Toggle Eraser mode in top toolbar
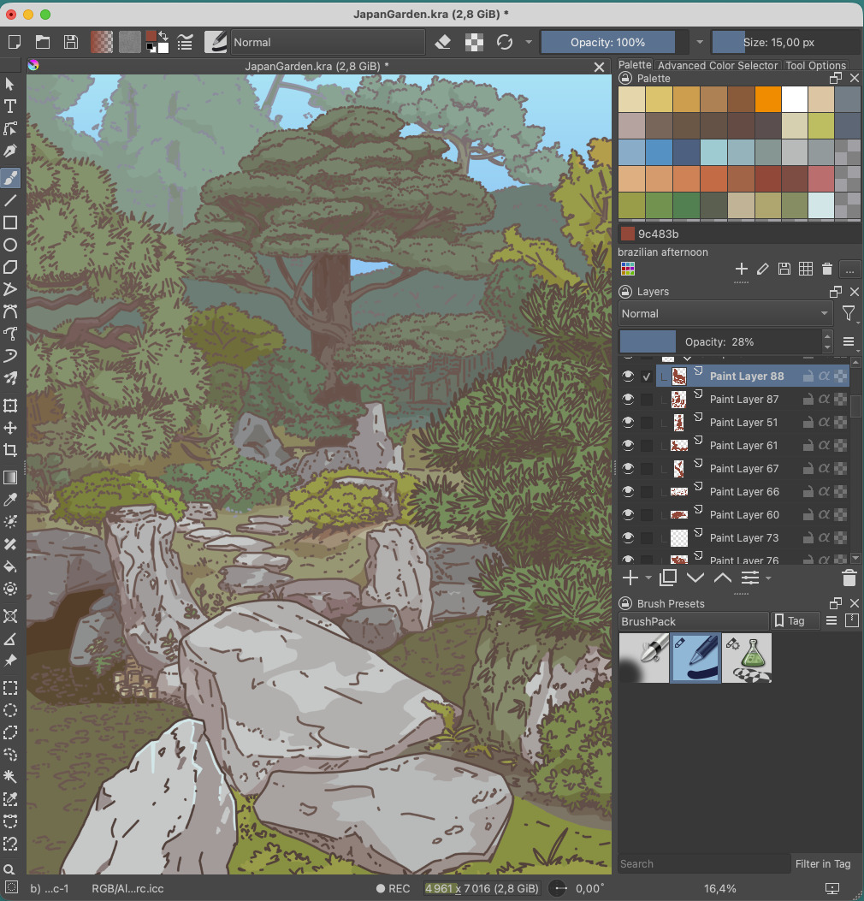The height and width of the screenshot is (901, 864). click(x=442, y=42)
